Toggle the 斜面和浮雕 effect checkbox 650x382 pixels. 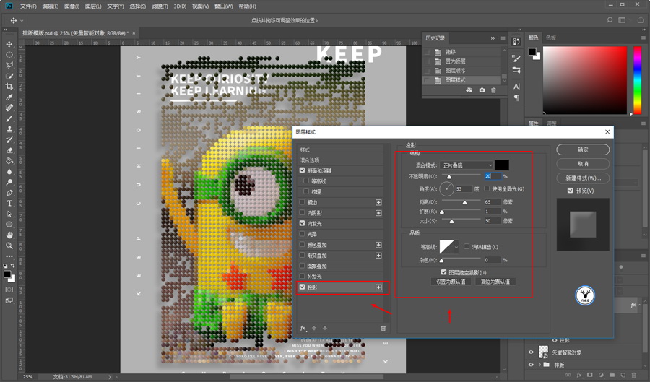pos(302,170)
